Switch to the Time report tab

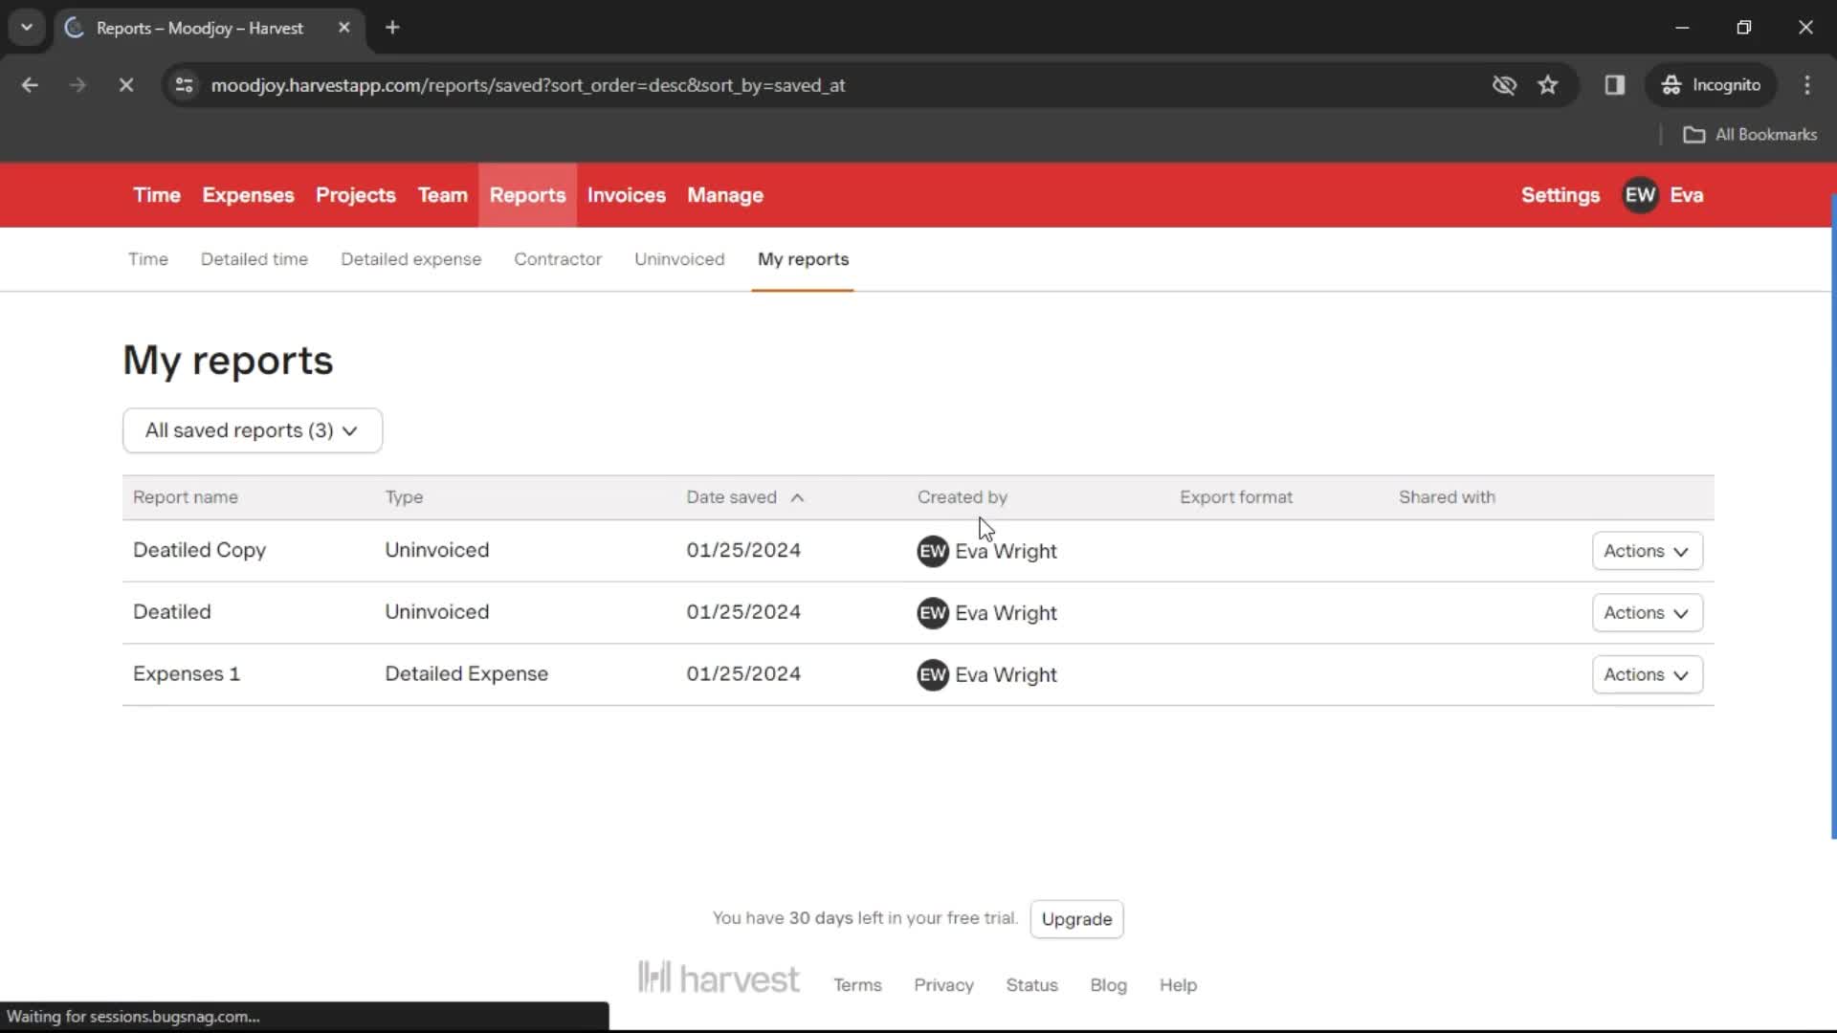148,259
